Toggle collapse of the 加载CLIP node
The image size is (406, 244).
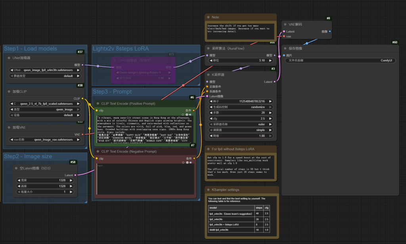[9, 91]
